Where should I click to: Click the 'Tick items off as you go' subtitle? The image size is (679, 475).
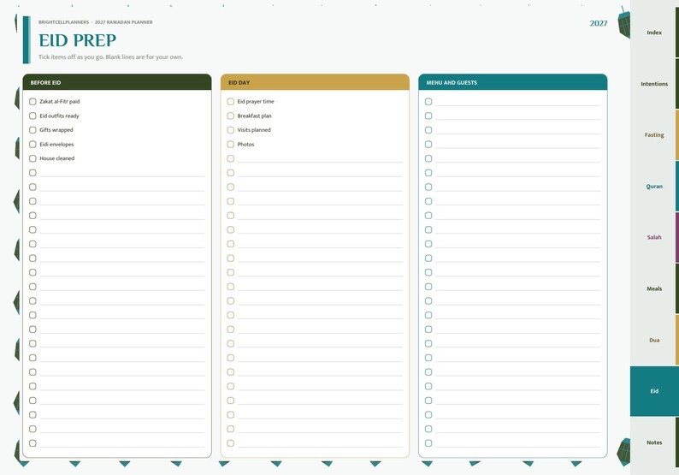pos(110,56)
